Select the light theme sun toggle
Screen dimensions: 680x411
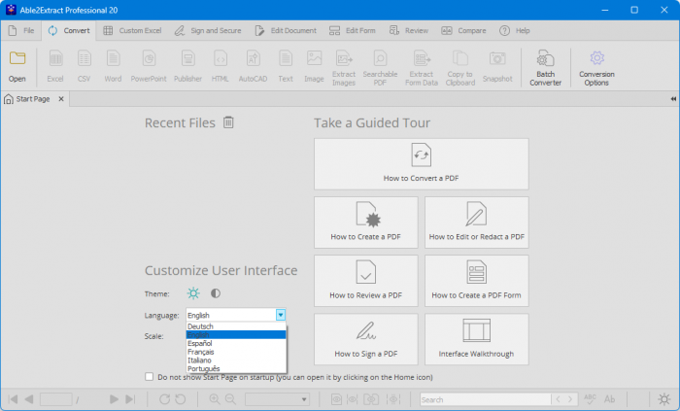coord(193,292)
